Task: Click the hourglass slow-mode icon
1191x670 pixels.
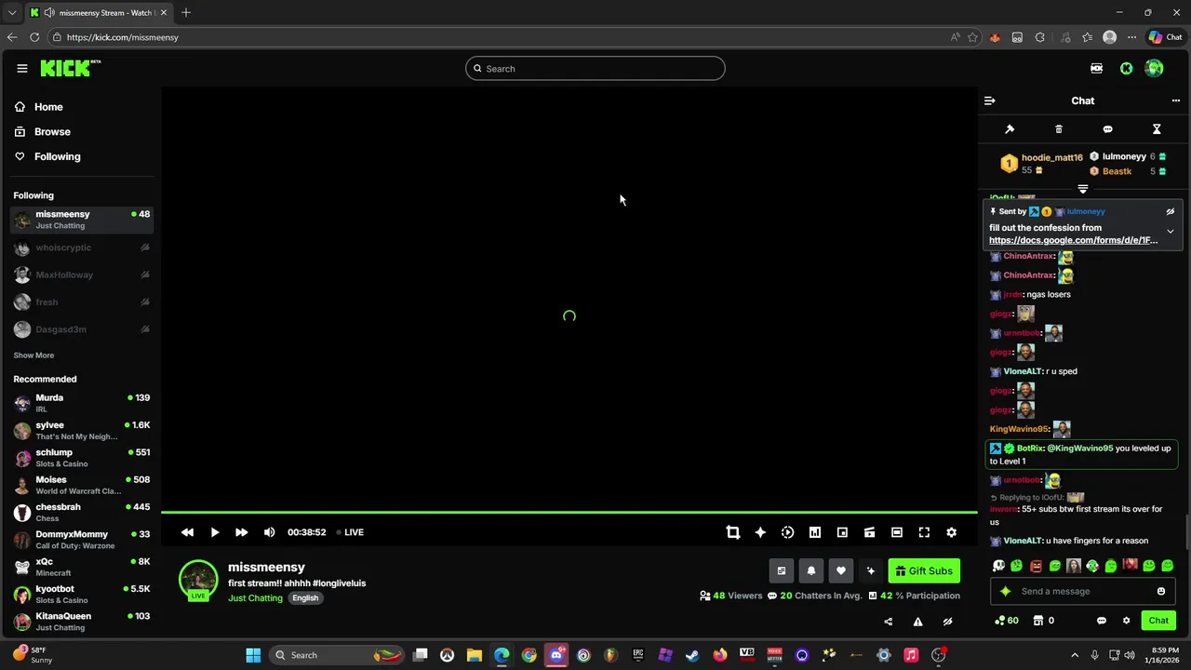Action: pos(1157,129)
